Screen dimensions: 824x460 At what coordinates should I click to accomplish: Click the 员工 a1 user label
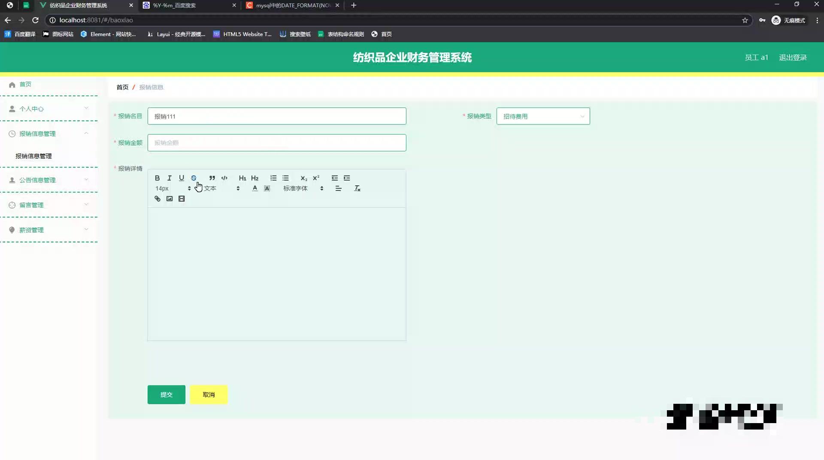pos(756,57)
